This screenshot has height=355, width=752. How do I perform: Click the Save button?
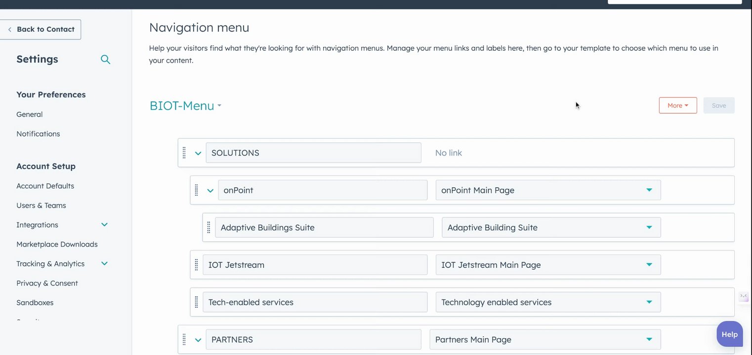click(719, 106)
